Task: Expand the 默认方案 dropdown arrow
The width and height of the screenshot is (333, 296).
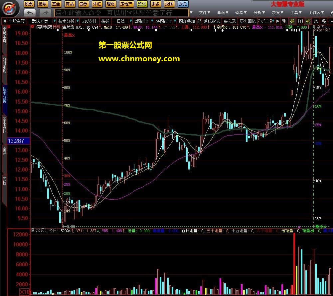Action: [x=54, y=21]
